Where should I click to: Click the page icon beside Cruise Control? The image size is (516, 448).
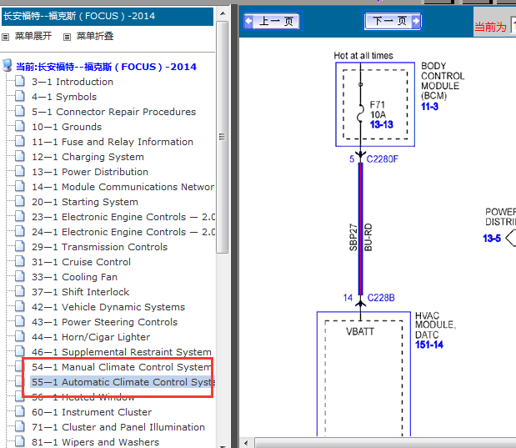[20, 261]
